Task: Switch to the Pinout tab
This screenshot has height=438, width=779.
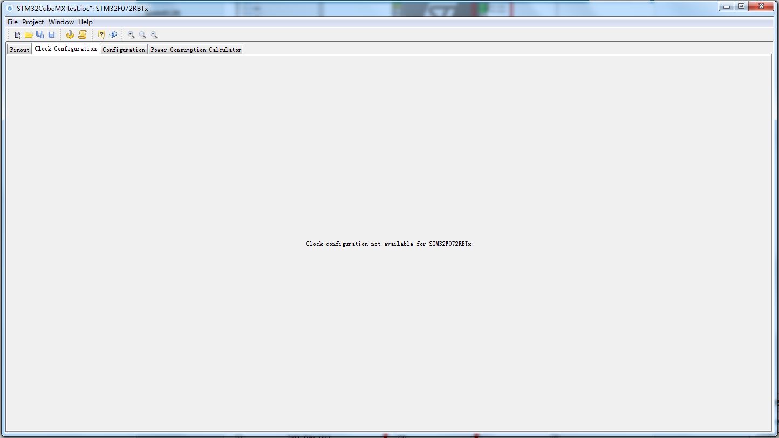Action: (19, 50)
